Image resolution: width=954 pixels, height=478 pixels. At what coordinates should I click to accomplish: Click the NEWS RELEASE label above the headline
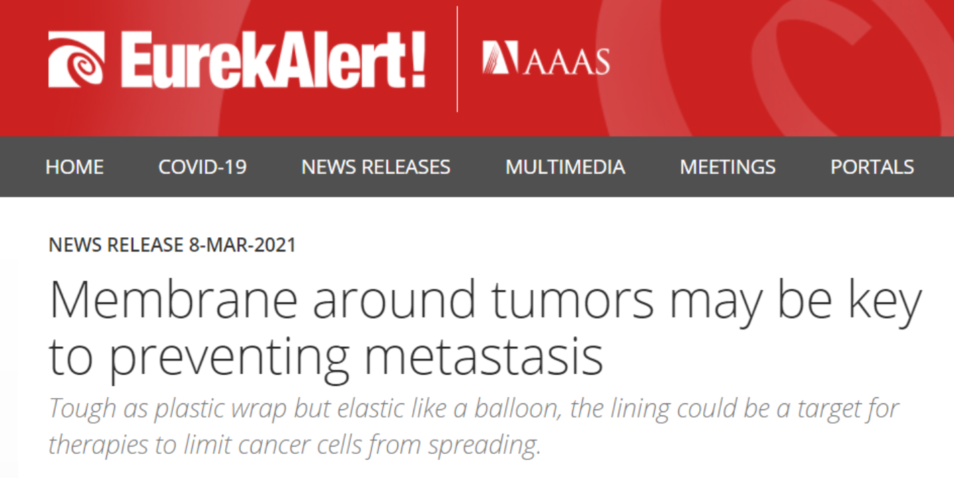point(117,245)
